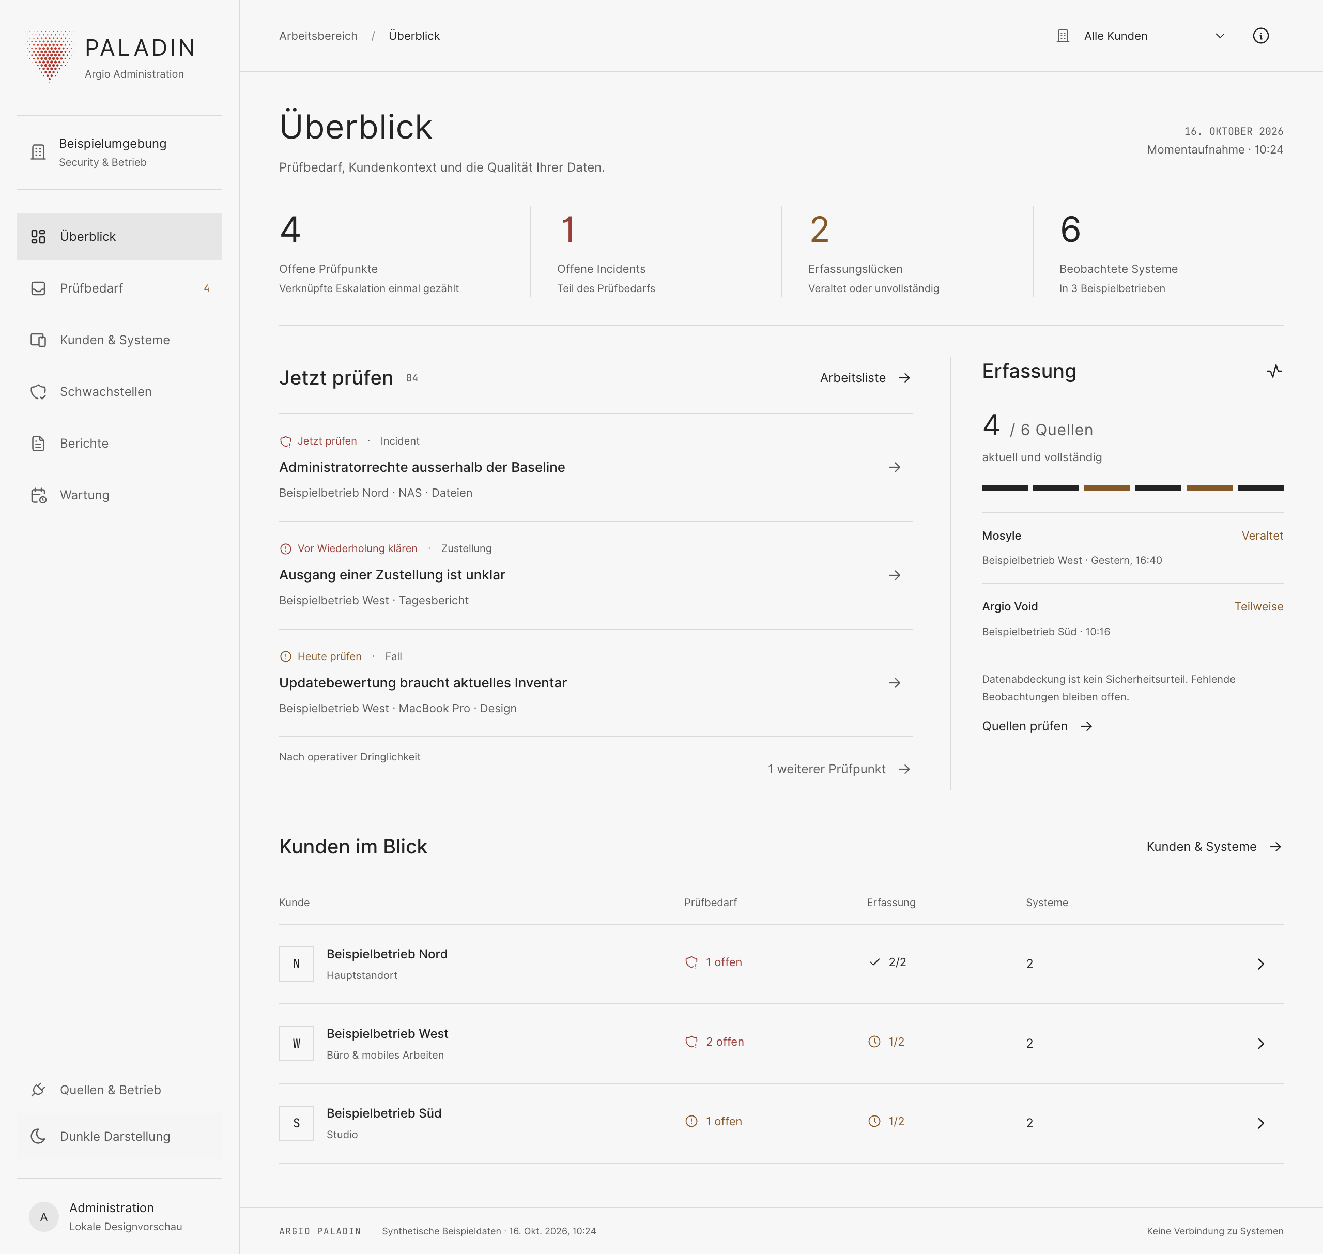1323x1254 pixels.
Task: Follow the Arbeitsliste link
Action: tap(865, 378)
